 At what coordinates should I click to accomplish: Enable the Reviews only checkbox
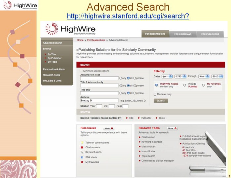tap(155, 94)
